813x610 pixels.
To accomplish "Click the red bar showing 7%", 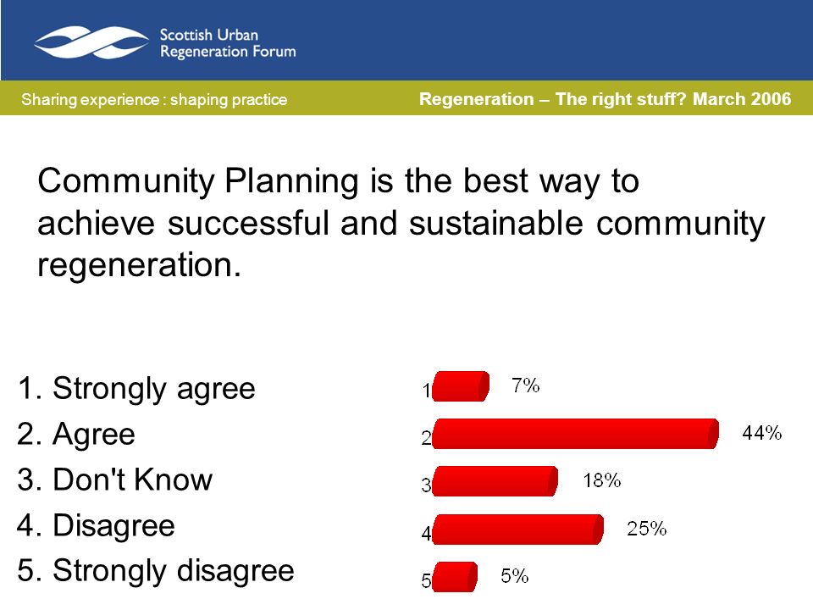I will tap(461, 386).
